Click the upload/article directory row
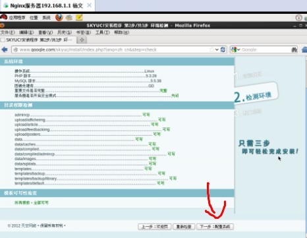Viewport: 307px width, 238px height. (86, 125)
